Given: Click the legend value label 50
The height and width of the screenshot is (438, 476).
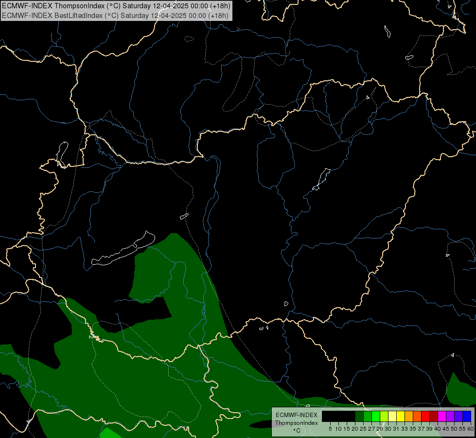Looking at the screenshot, I should click(x=454, y=429).
